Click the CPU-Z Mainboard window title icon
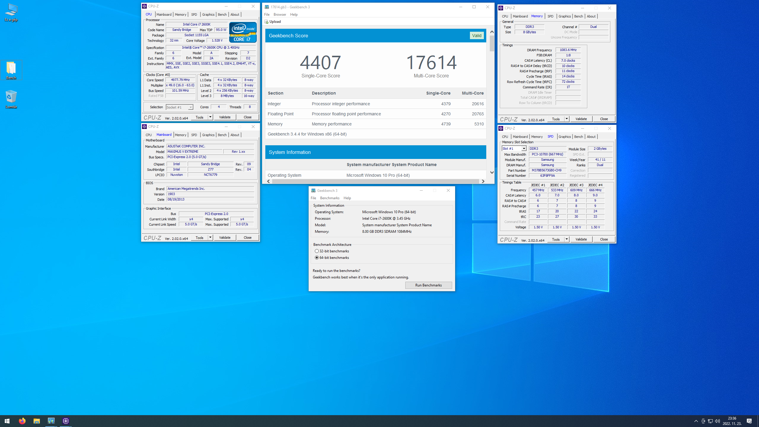Image resolution: width=759 pixels, height=427 pixels. tap(144, 127)
